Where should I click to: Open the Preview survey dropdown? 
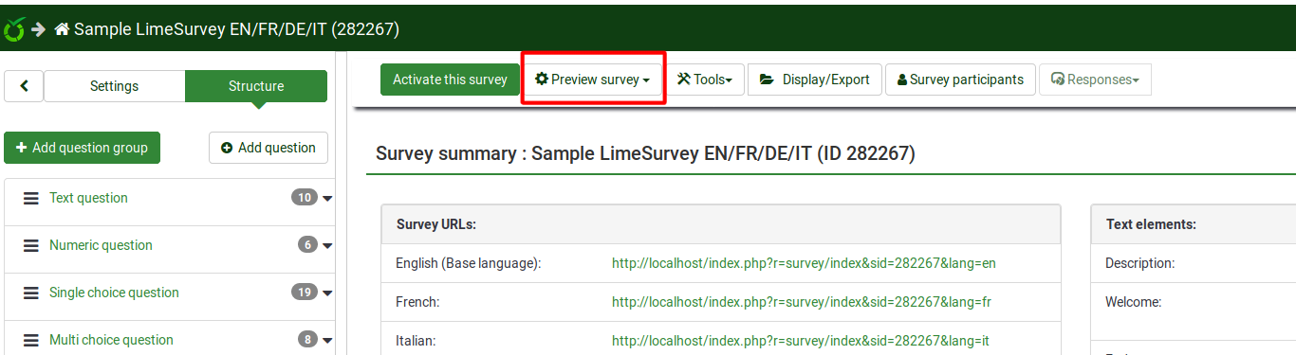(592, 80)
